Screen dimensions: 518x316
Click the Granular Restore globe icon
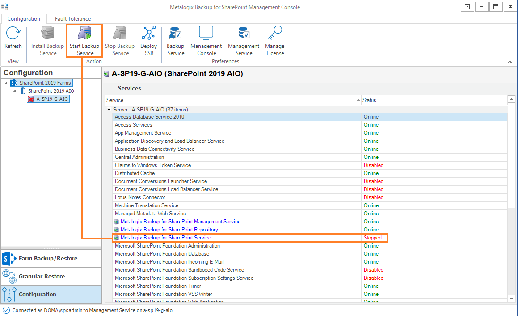[9, 277]
